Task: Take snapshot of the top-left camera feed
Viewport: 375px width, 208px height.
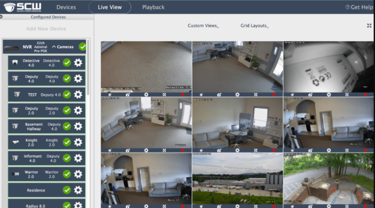Action: pyautogui.click(x=127, y=95)
